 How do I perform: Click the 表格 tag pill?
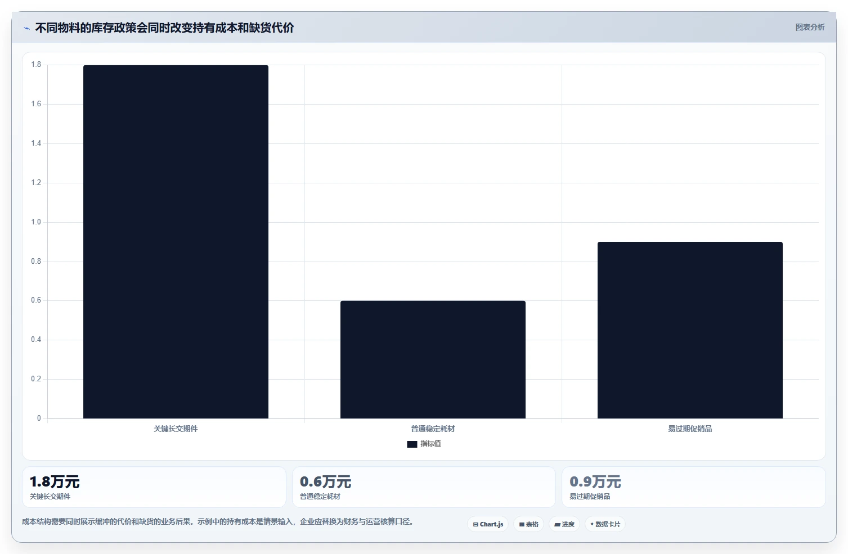point(528,524)
